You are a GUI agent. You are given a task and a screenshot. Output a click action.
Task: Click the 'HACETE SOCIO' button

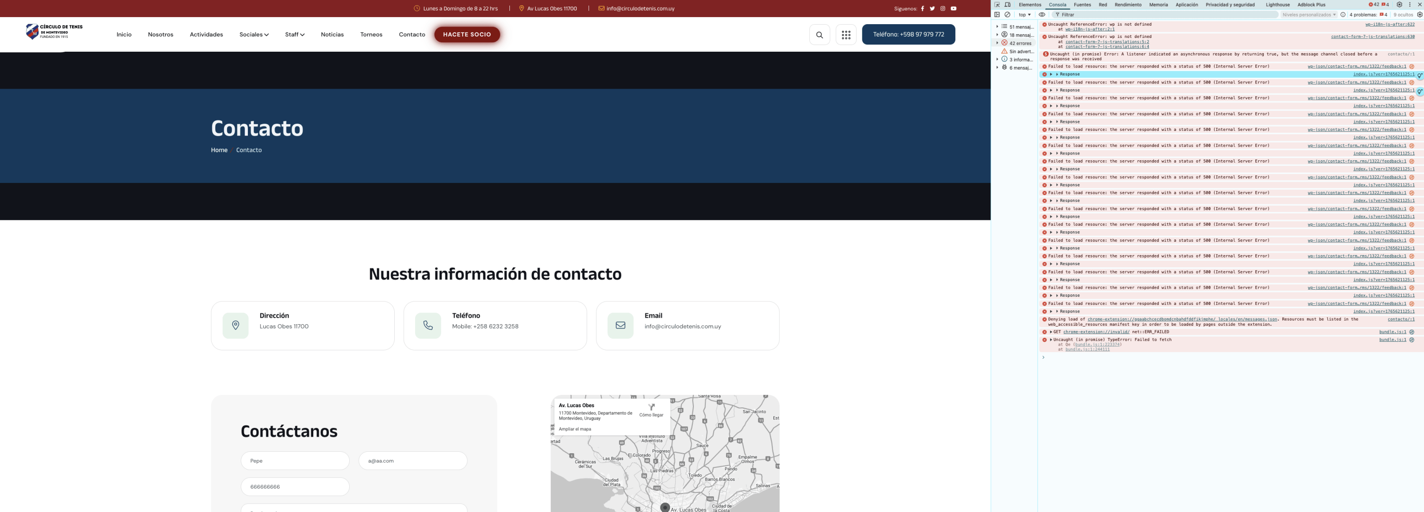tap(467, 34)
